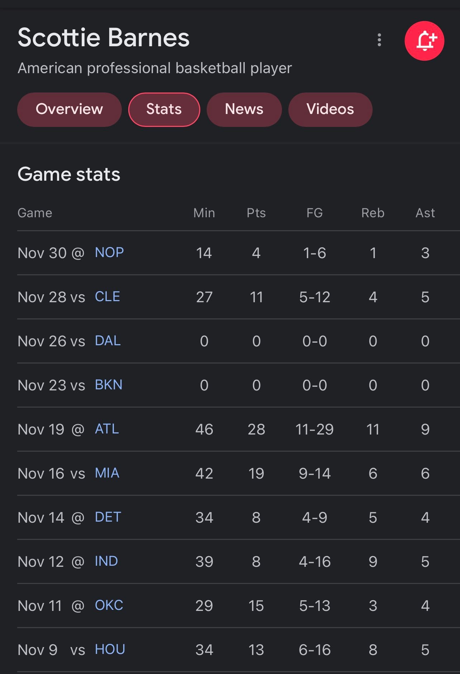Image resolution: width=460 pixels, height=674 pixels.
Task: Go to the Videos tab
Action: [330, 109]
